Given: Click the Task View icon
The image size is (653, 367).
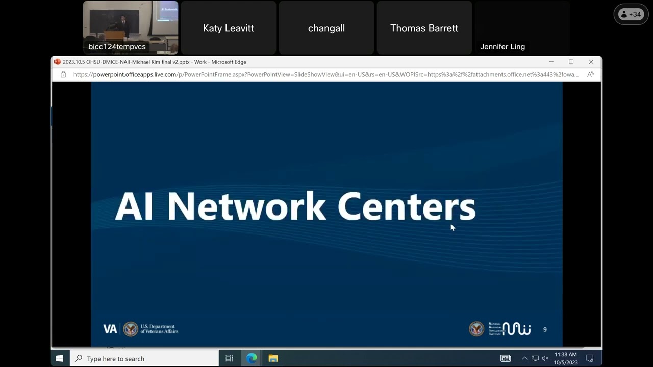Looking at the screenshot, I should [229, 358].
